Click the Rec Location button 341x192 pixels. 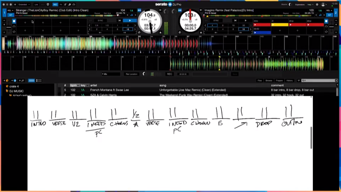[x=132, y=74]
